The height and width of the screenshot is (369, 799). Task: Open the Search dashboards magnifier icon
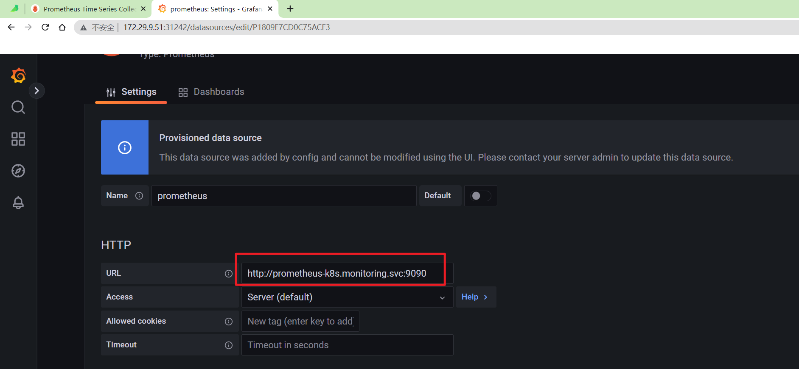coord(18,107)
